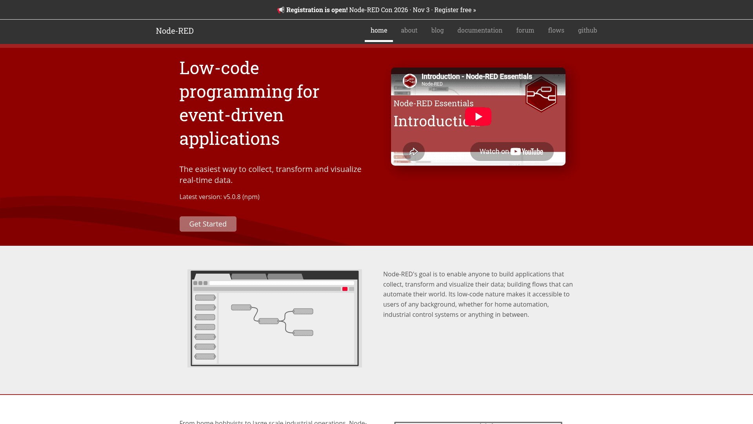Click the editor illustration image
753x424 pixels.
click(x=275, y=318)
